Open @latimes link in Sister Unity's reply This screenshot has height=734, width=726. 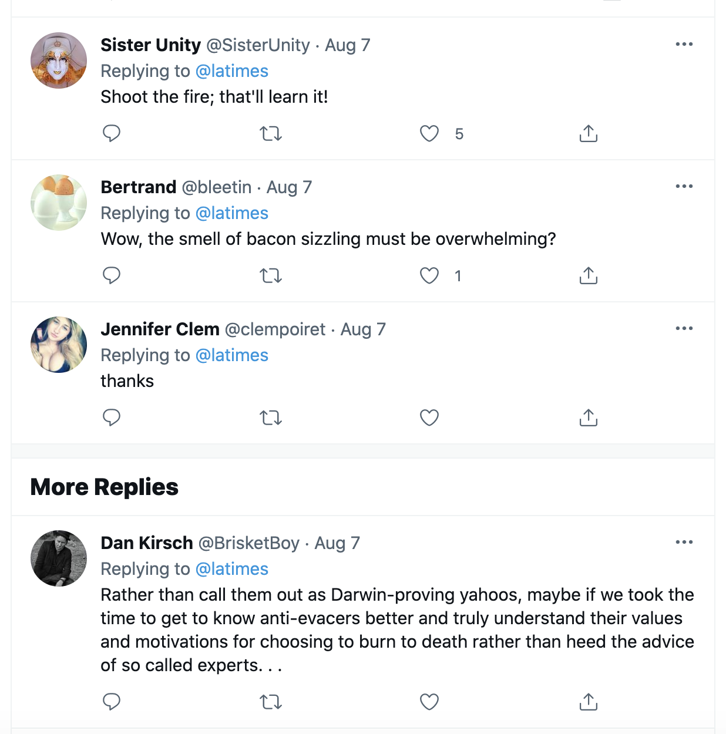pos(231,71)
